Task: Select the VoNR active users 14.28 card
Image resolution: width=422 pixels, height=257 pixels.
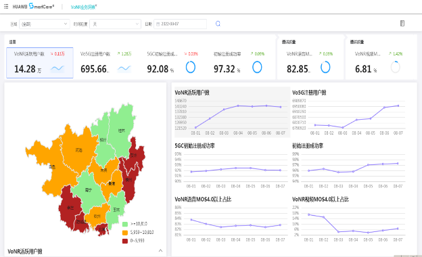Action: (x=40, y=63)
